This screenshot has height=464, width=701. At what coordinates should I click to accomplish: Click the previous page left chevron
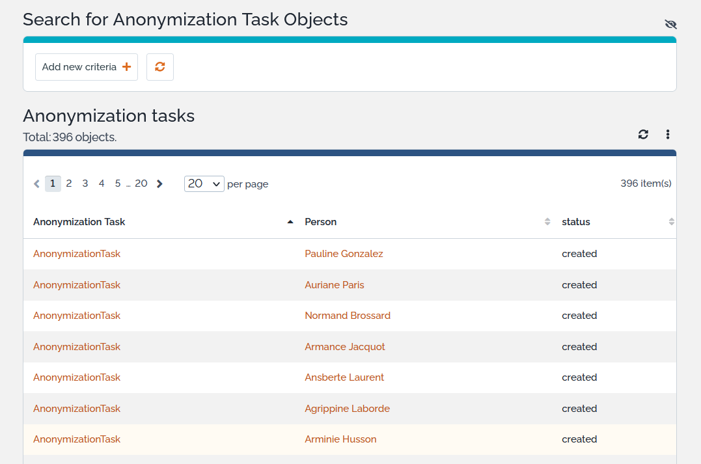point(36,184)
